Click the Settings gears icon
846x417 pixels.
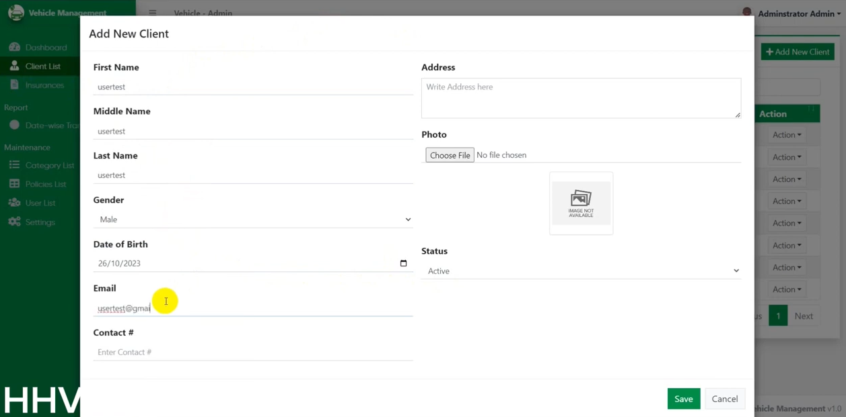tap(14, 222)
